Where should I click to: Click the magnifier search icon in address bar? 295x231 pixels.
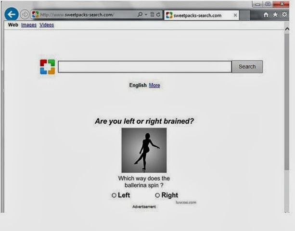[140, 14]
